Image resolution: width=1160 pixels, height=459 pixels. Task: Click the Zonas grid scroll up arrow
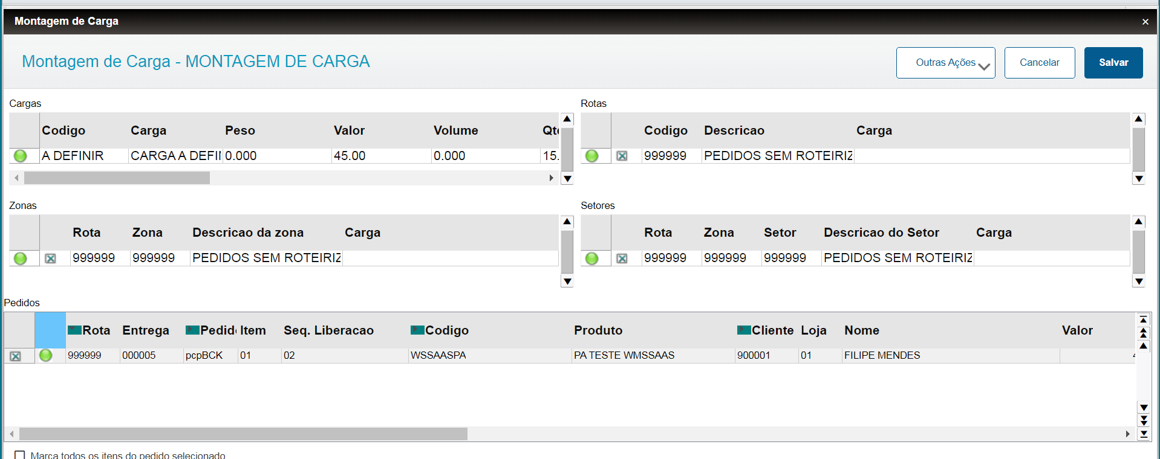(x=567, y=222)
